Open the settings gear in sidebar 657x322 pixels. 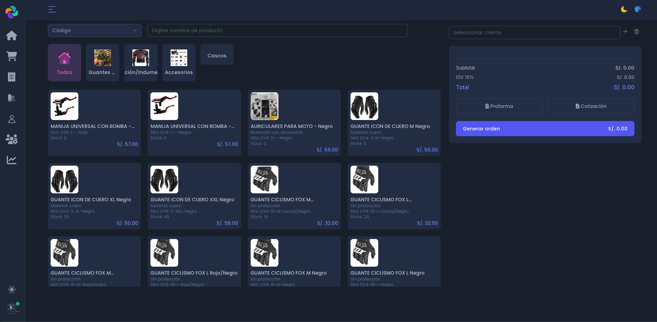coord(11,289)
